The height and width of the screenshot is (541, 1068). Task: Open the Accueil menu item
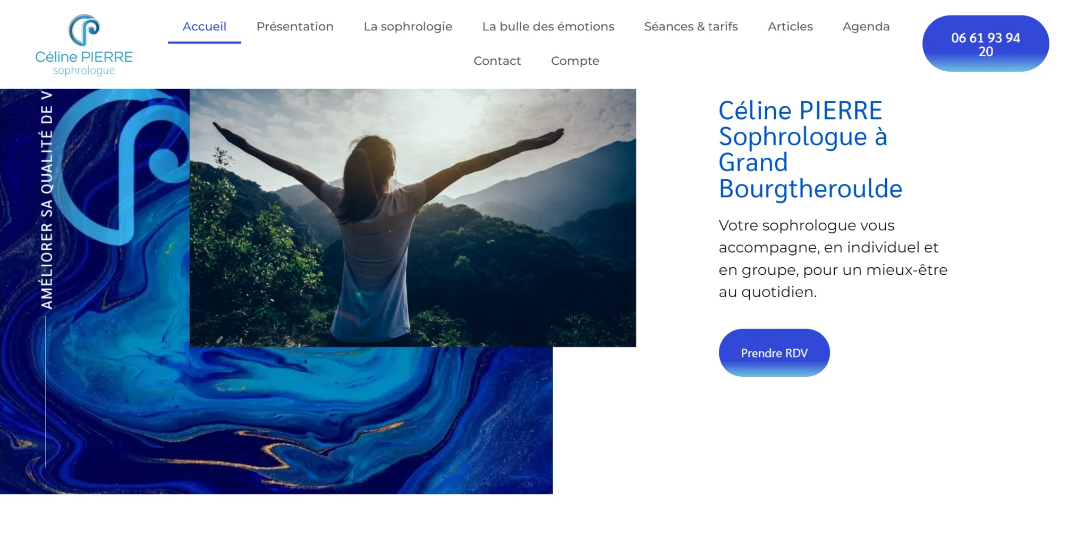tap(205, 27)
